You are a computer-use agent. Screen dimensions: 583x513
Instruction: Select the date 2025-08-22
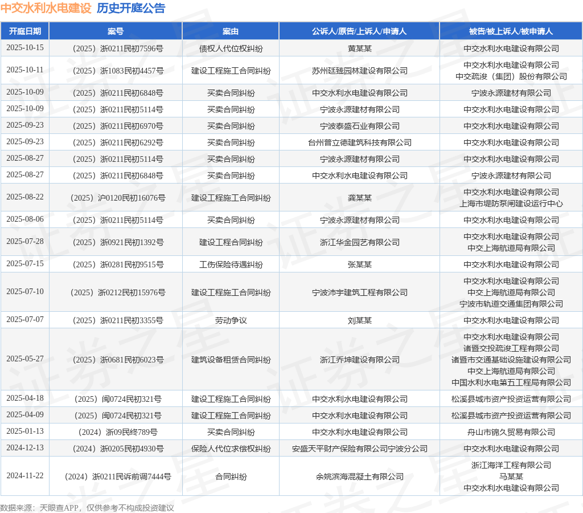pos(25,197)
